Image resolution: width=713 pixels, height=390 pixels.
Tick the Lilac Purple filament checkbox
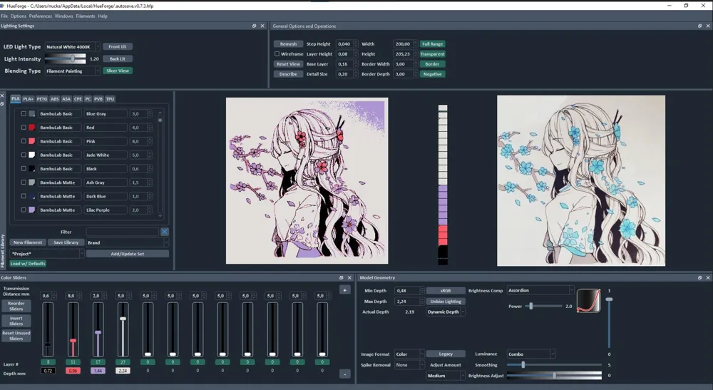tap(24, 210)
